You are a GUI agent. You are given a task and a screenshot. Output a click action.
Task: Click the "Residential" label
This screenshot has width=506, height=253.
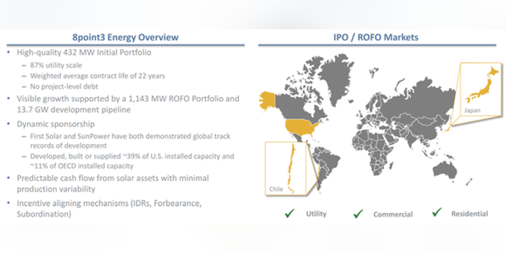pos(469,213)
